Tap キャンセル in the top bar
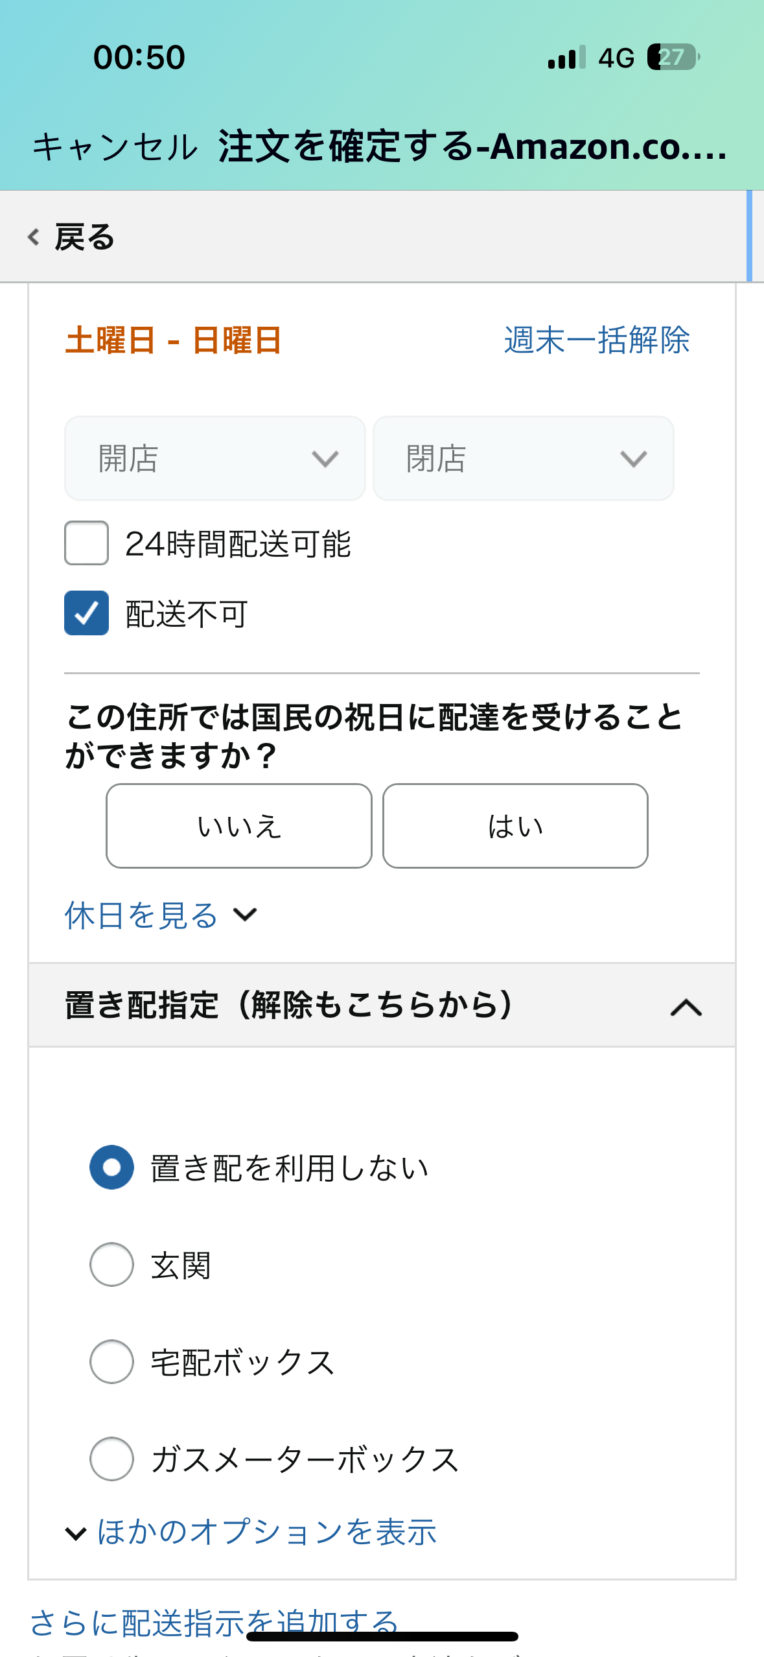764x1657 pixels. 115,147
